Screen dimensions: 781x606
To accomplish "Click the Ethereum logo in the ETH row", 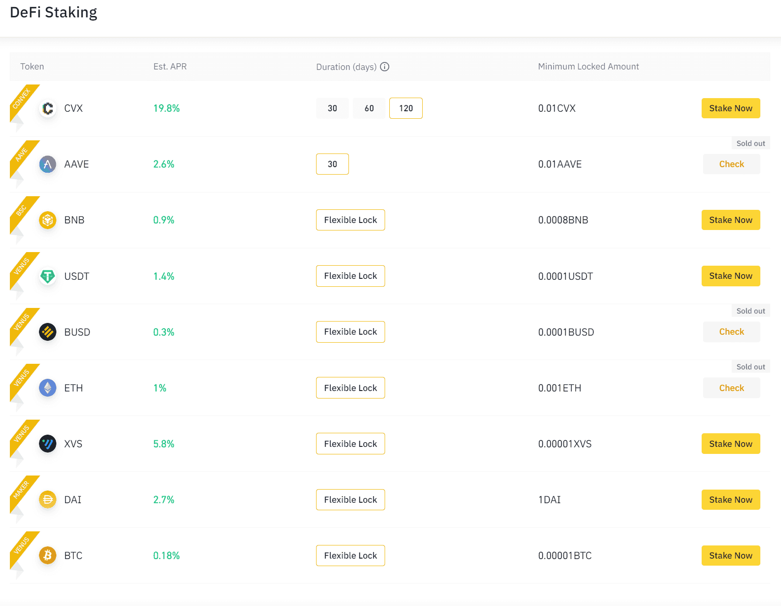I will [x=47, y=388].
